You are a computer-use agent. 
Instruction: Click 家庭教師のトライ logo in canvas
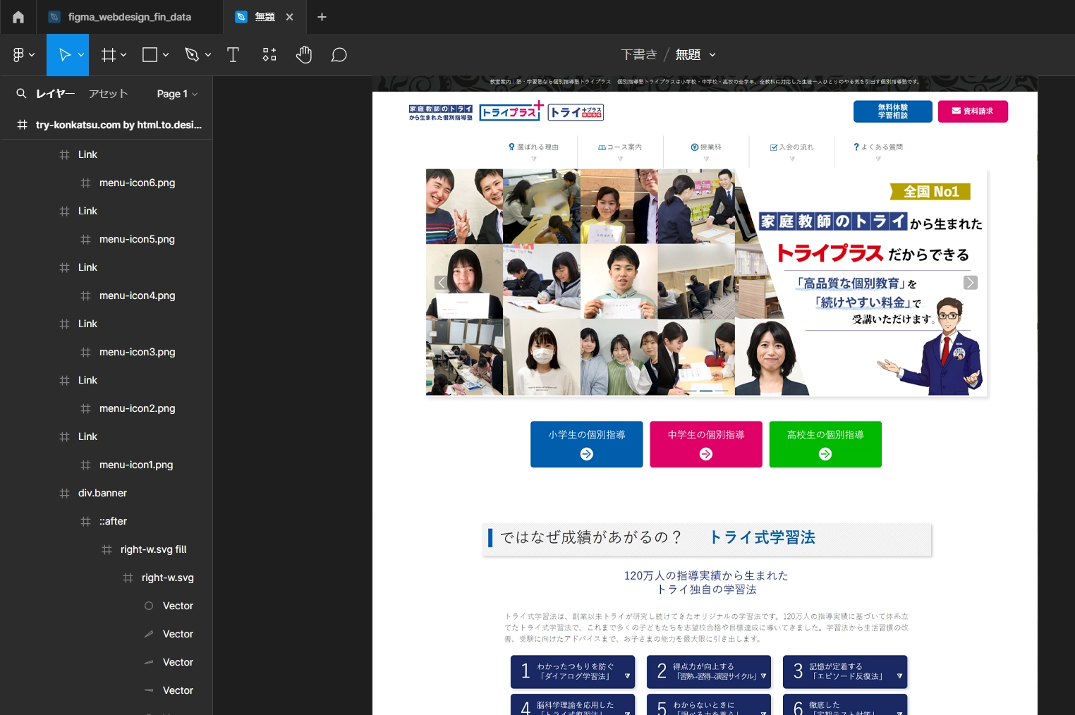coord(441,112)
